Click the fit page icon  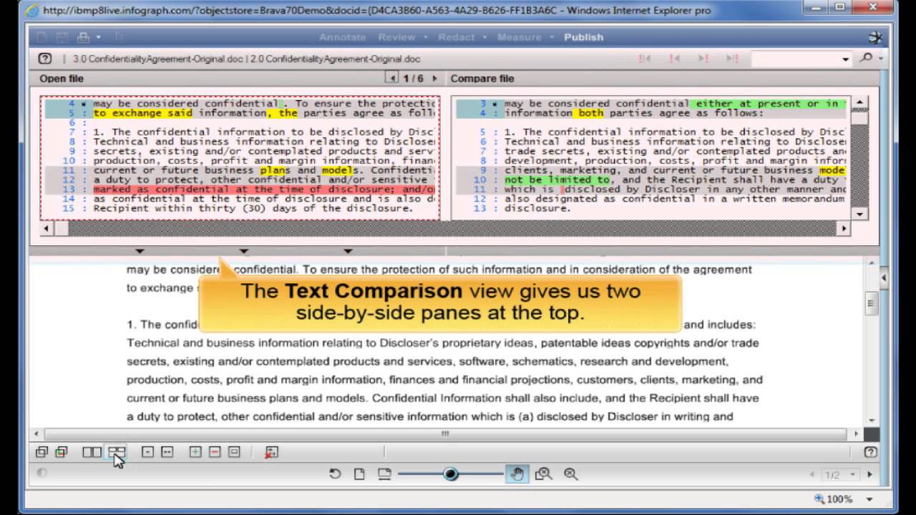359,474
